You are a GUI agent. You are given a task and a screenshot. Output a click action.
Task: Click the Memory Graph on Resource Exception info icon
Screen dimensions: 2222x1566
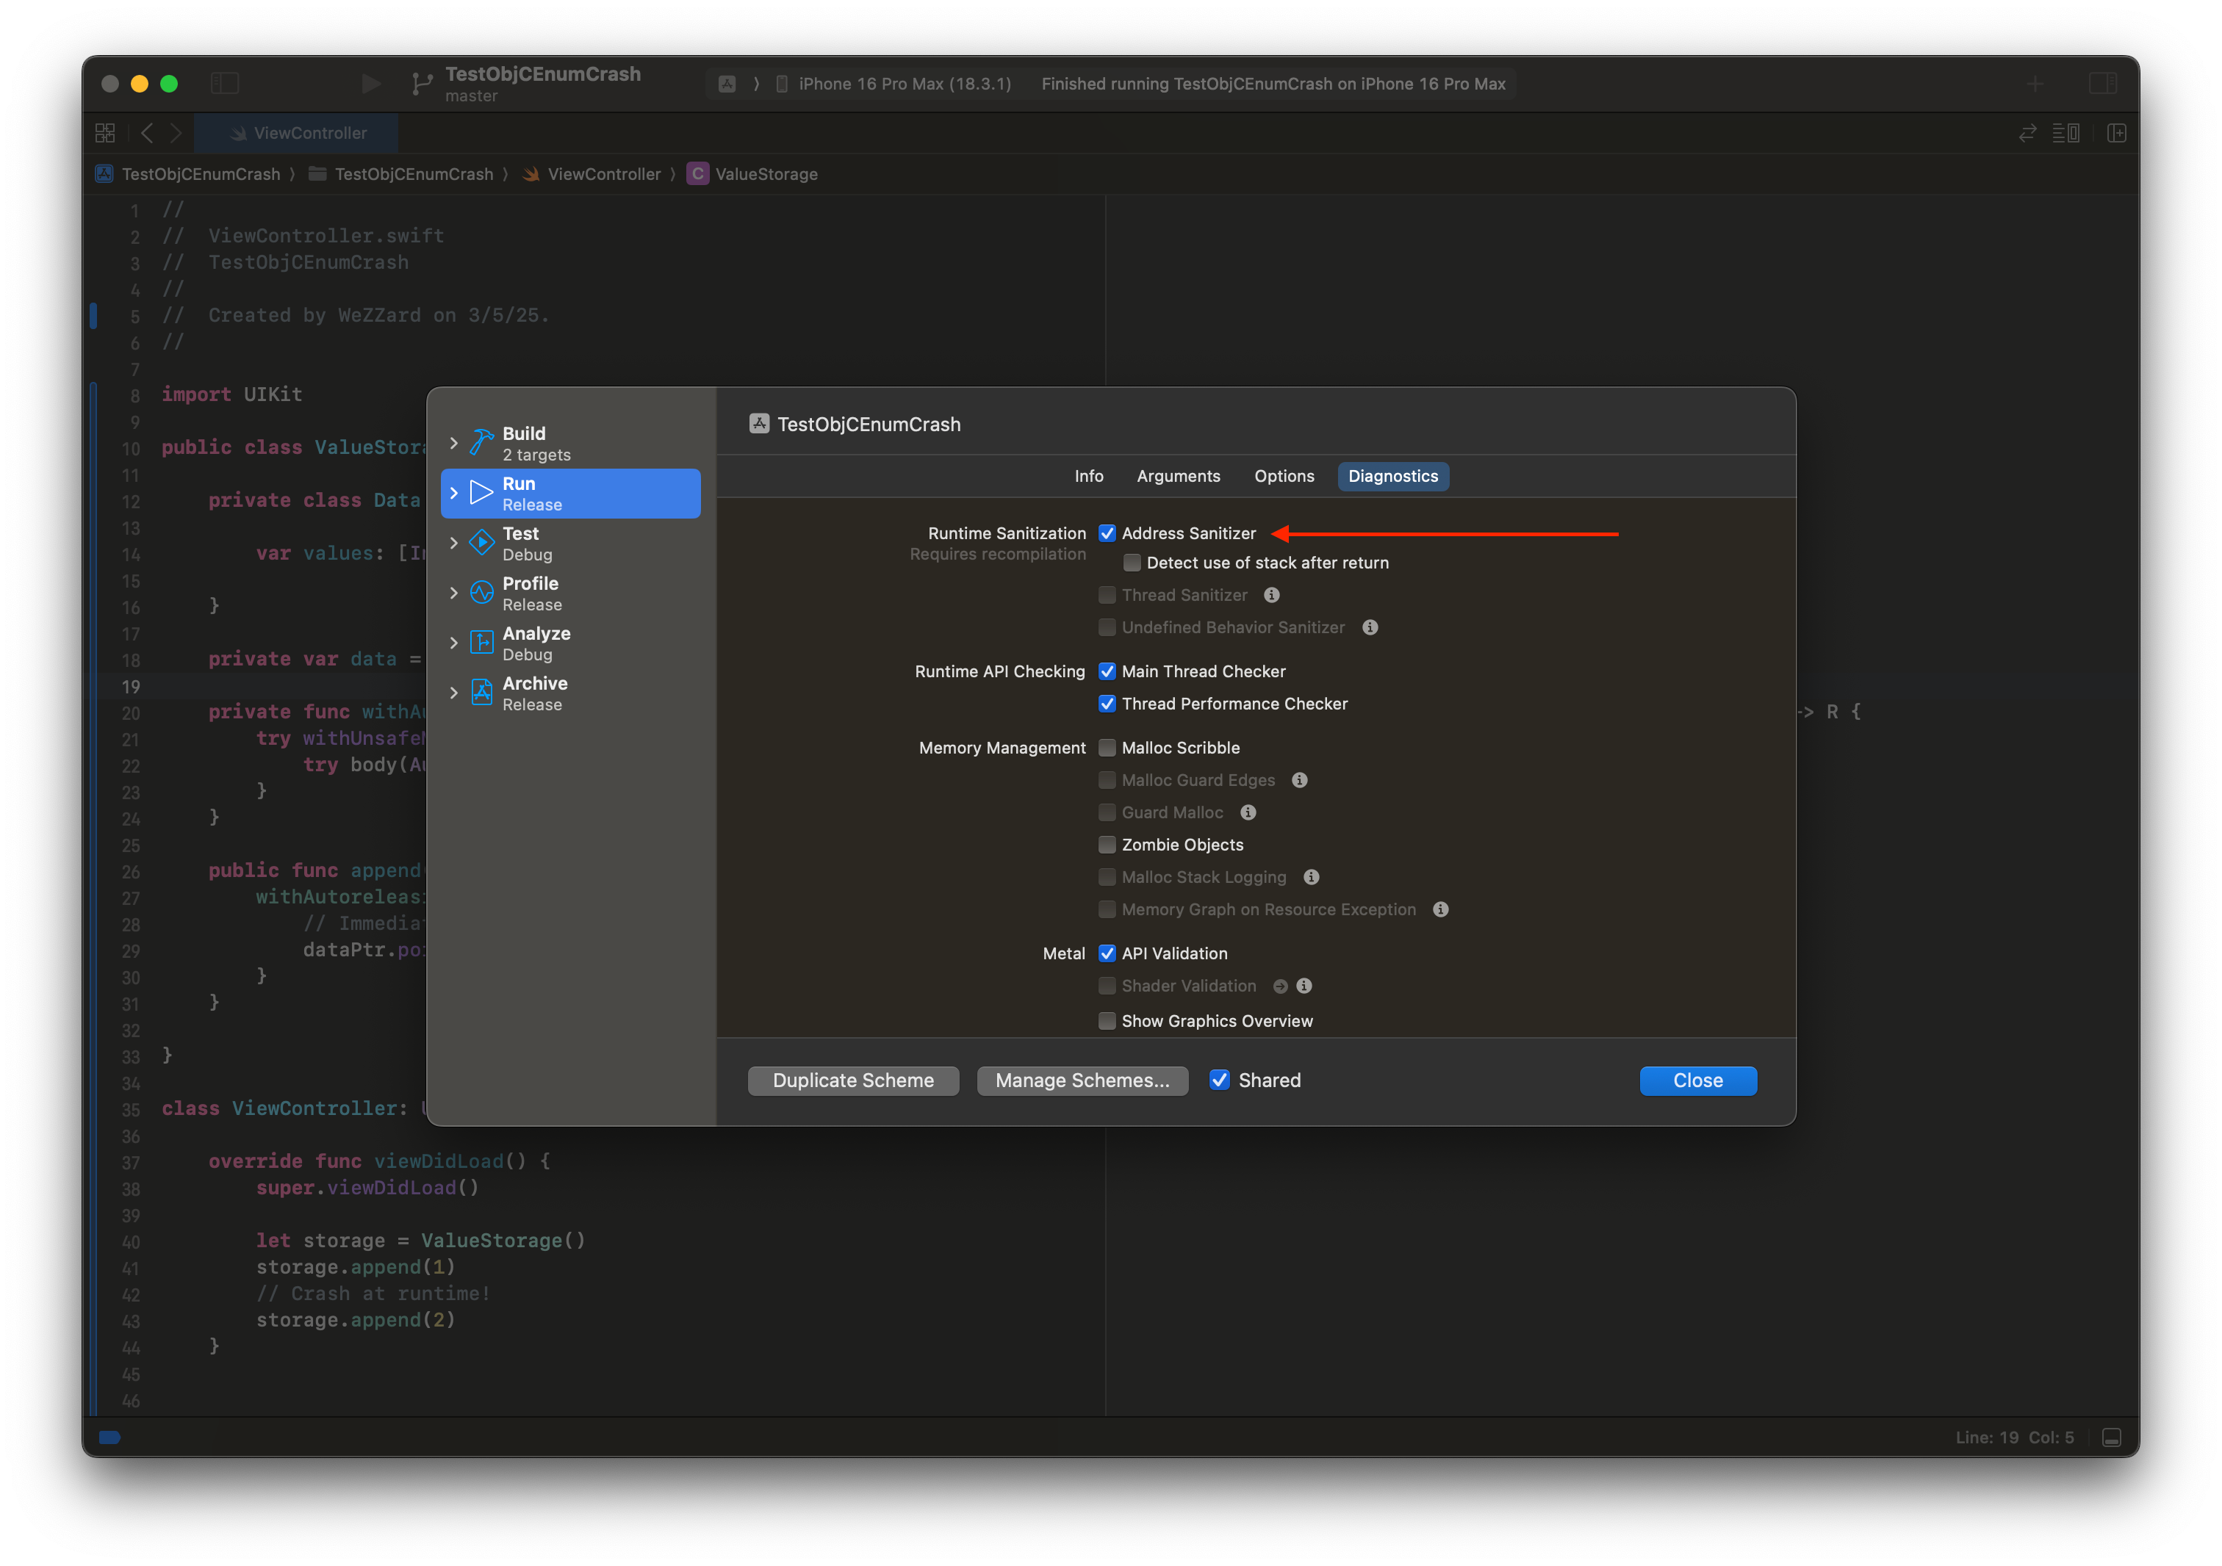tap(1440, 909)
